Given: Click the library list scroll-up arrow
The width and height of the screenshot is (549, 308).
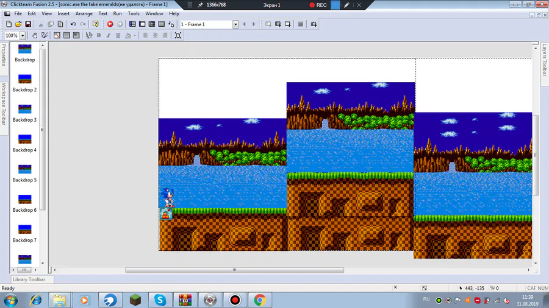Looking at the screenshot, I should 43,46.
